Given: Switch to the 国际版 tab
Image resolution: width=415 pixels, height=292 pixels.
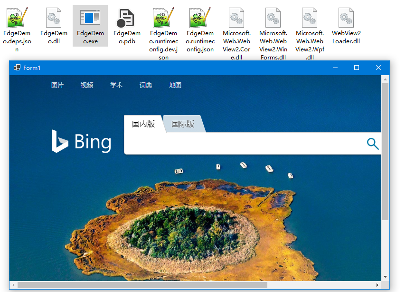Looking at the screenshot, I should tap(182, 123).
